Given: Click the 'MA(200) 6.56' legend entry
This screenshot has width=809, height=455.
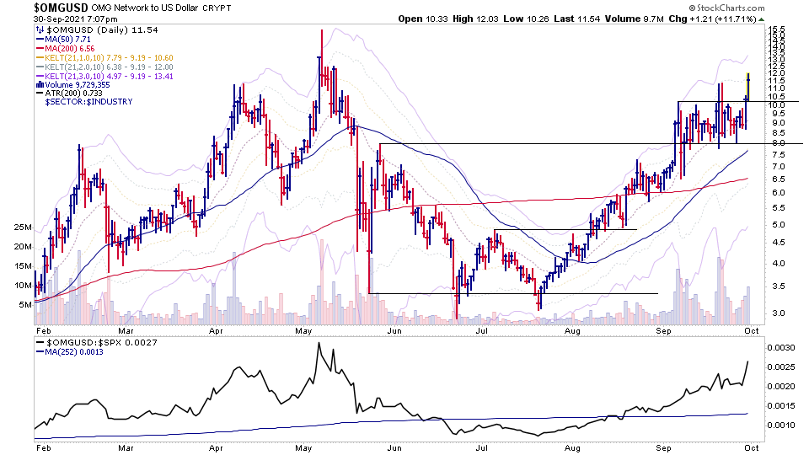Looking at the screenshot, I should tap(70, 49).
